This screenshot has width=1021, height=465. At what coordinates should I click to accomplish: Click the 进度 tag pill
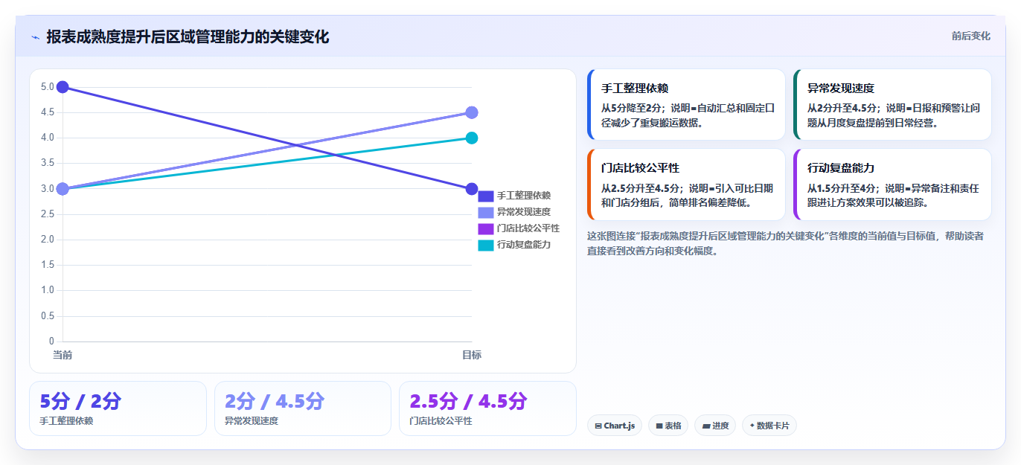click(x=715, y=426)
